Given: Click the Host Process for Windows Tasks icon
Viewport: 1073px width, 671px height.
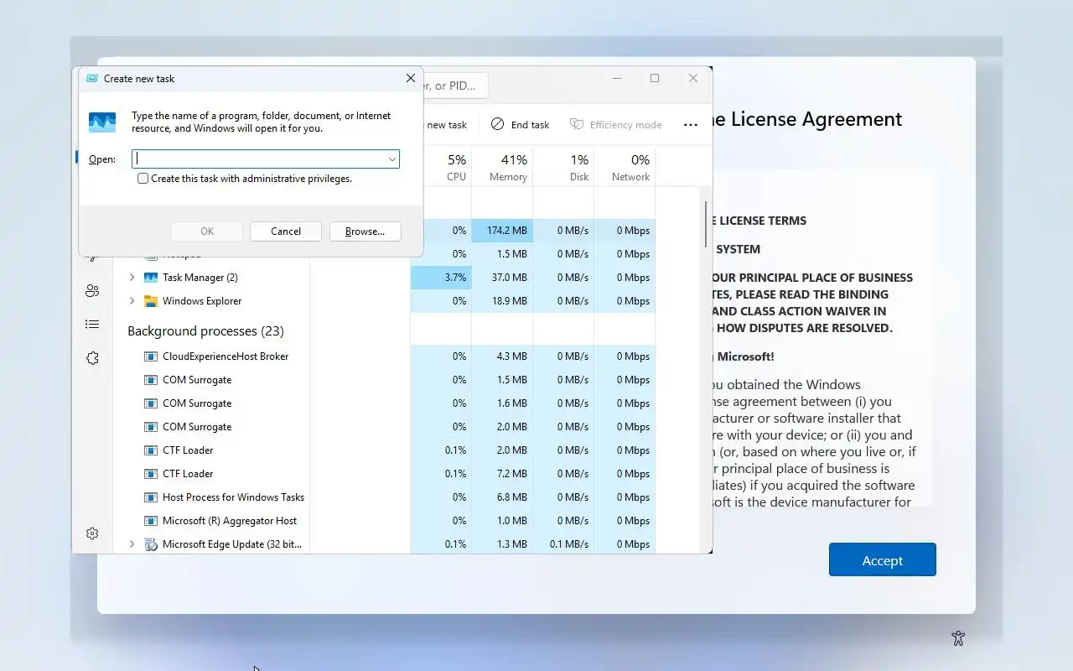Looking at the screenshot, I should pyautogui.click(x=151, y=497).
